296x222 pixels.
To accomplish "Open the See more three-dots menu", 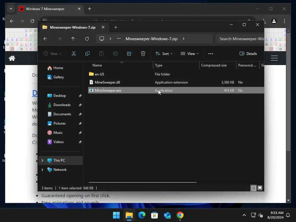I will 211,53.
